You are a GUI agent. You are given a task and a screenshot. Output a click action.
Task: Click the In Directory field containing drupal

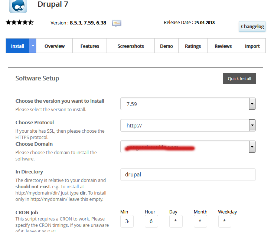tap(188, 175)
